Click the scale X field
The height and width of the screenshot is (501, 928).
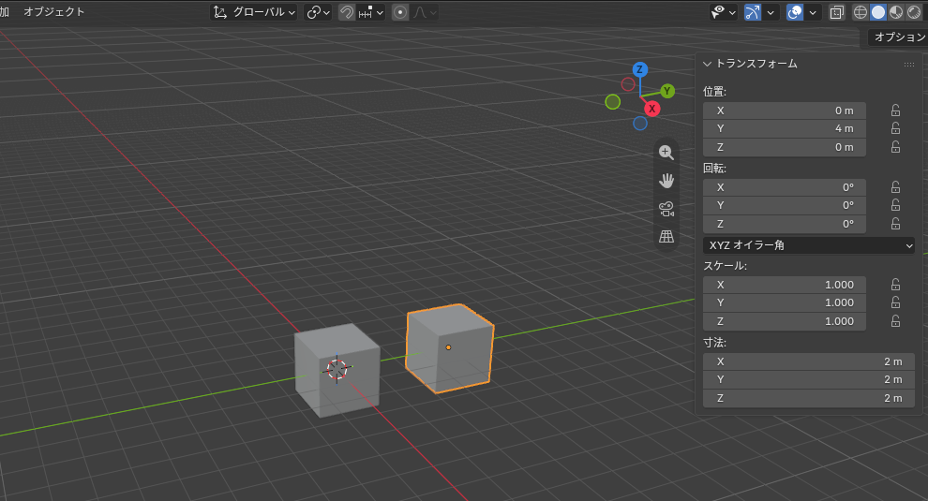(x=785, y=285)
